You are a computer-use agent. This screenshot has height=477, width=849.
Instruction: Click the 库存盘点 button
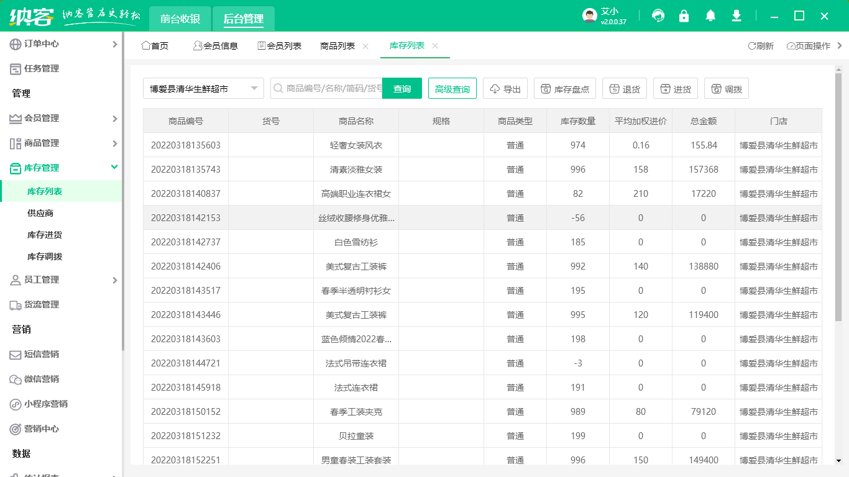tap(565, 89)
